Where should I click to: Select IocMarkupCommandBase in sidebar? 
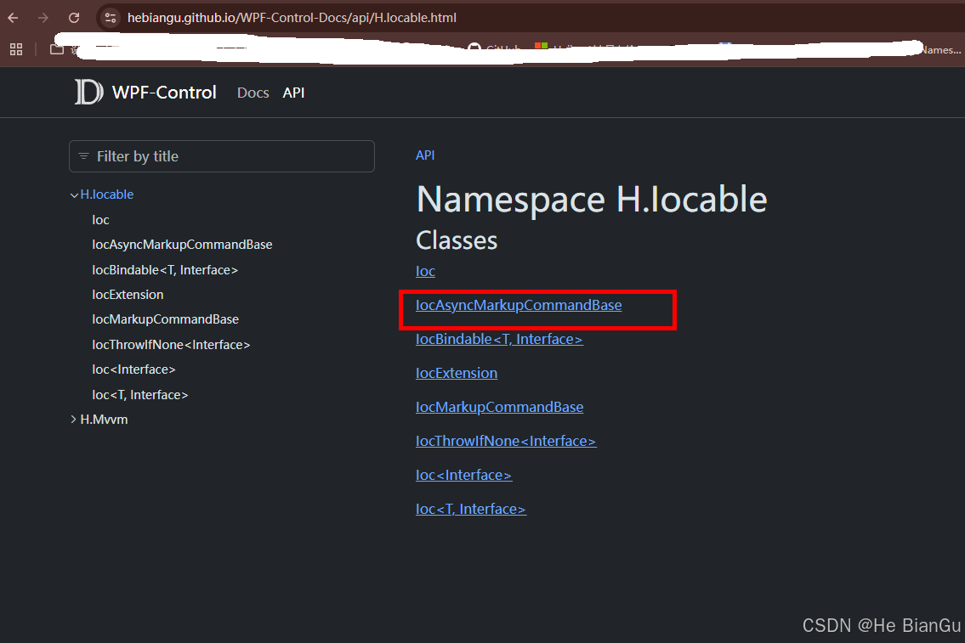(x=166, y=319)
